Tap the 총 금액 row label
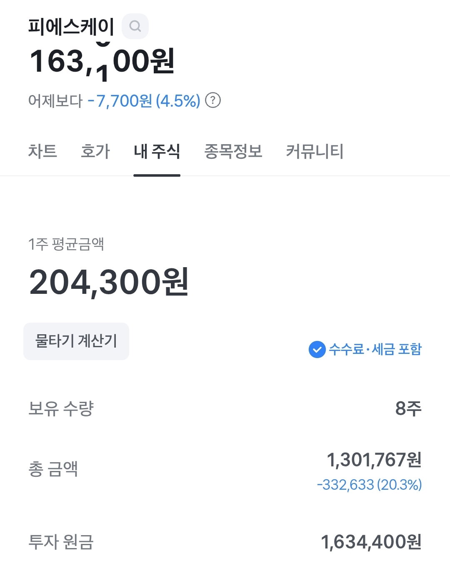 [53, 469]
